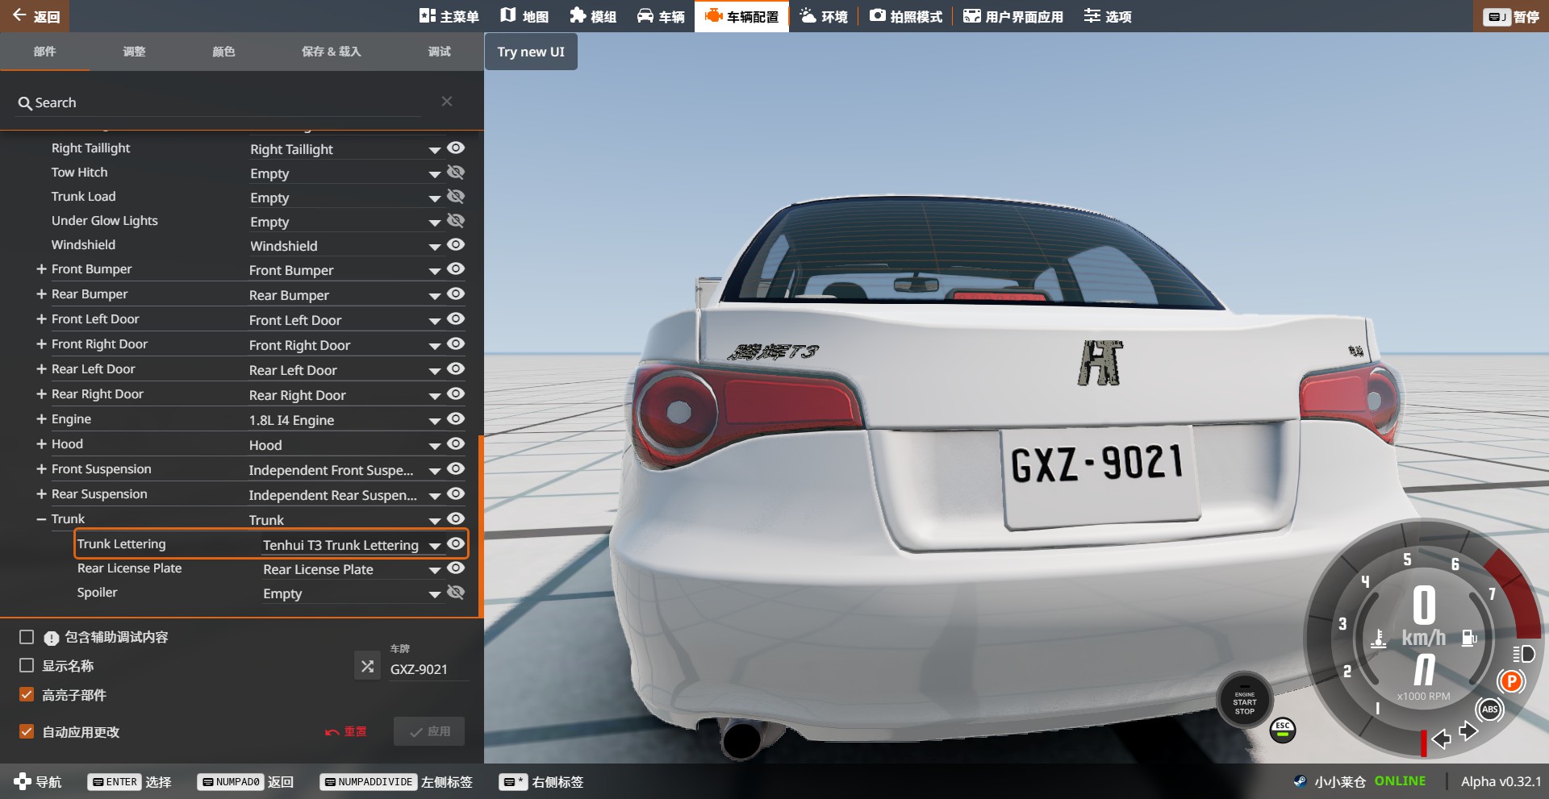The image size is (1549, 799).
Task: Open the 选项 options menu
Action: 1108,16
